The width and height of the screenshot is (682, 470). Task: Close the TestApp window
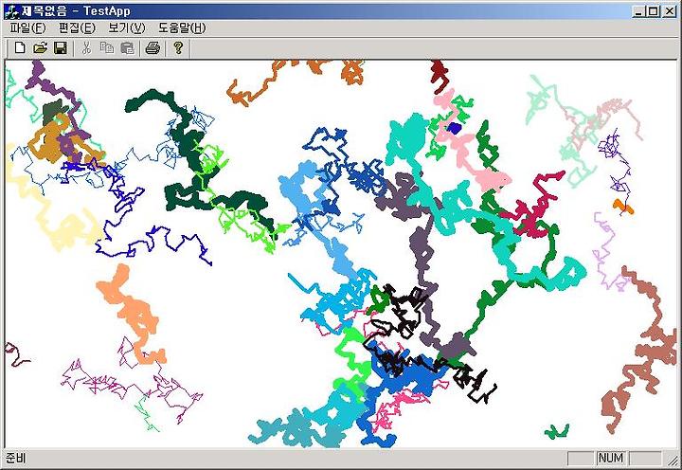point(670,11)
